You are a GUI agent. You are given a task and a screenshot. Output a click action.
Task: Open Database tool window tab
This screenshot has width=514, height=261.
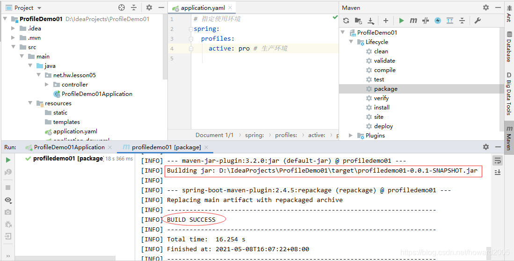pos(509,47)
